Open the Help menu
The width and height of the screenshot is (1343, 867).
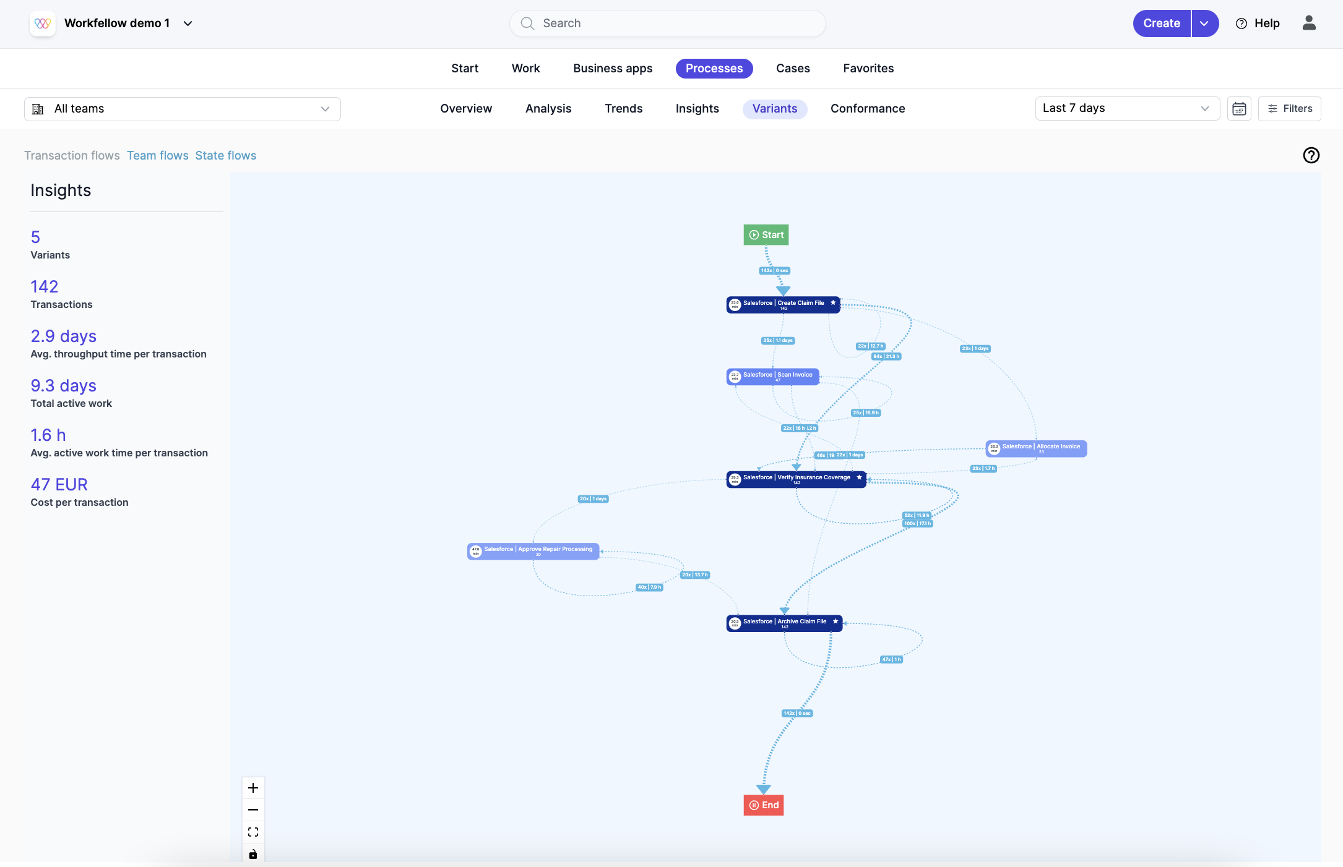click(1258, 23)
